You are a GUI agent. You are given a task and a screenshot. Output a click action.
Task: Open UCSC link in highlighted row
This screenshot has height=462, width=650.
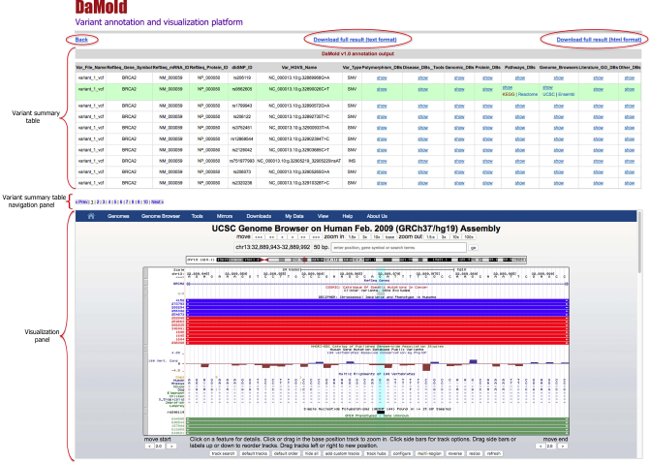pos(548,94)
